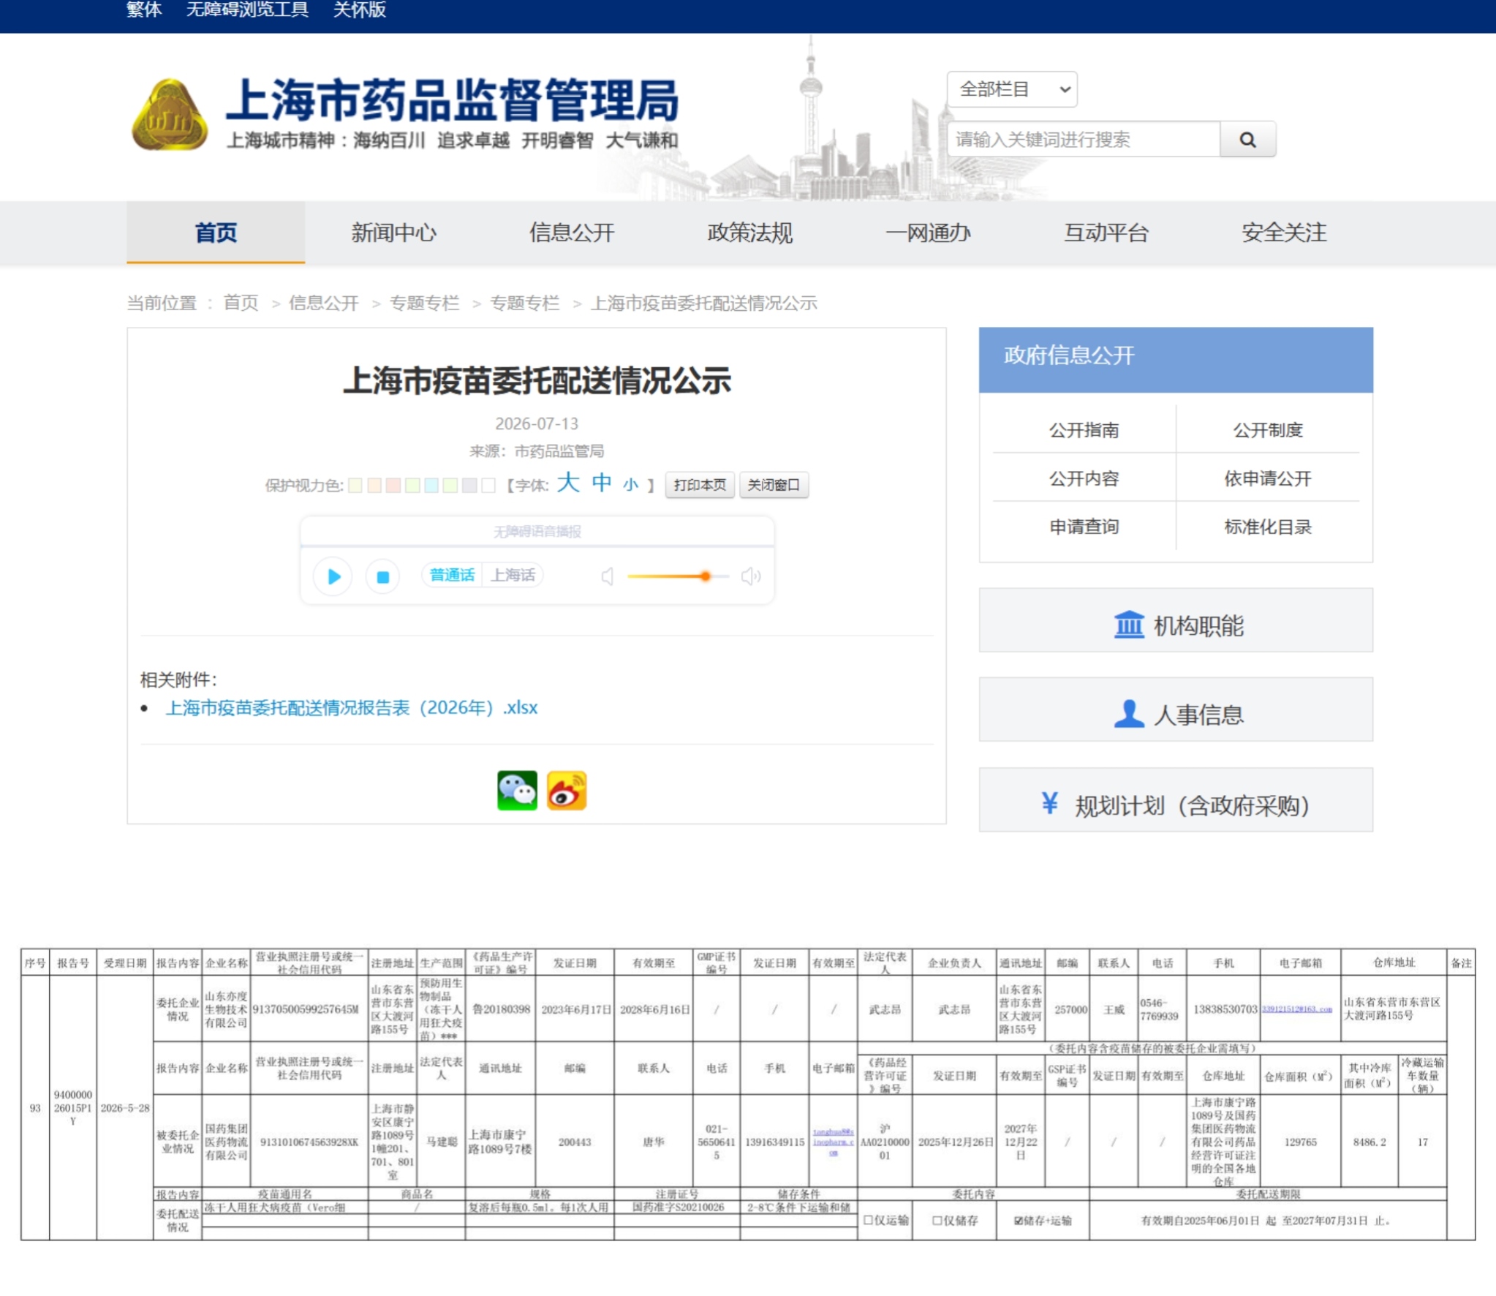Open the 互动平台 navigation item
Image resolution: width=1496 pixels, height=1296 pixels.
click(x=1106, y=233)
